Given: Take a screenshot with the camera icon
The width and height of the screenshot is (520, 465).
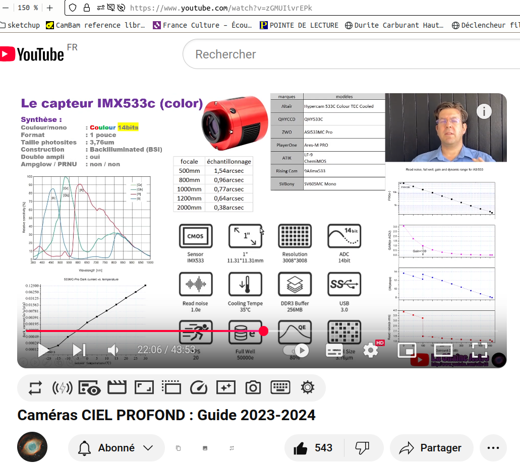Looking at the screenshot, I should (253, 388).
